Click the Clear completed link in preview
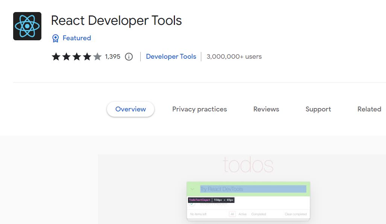 [296, 214]
